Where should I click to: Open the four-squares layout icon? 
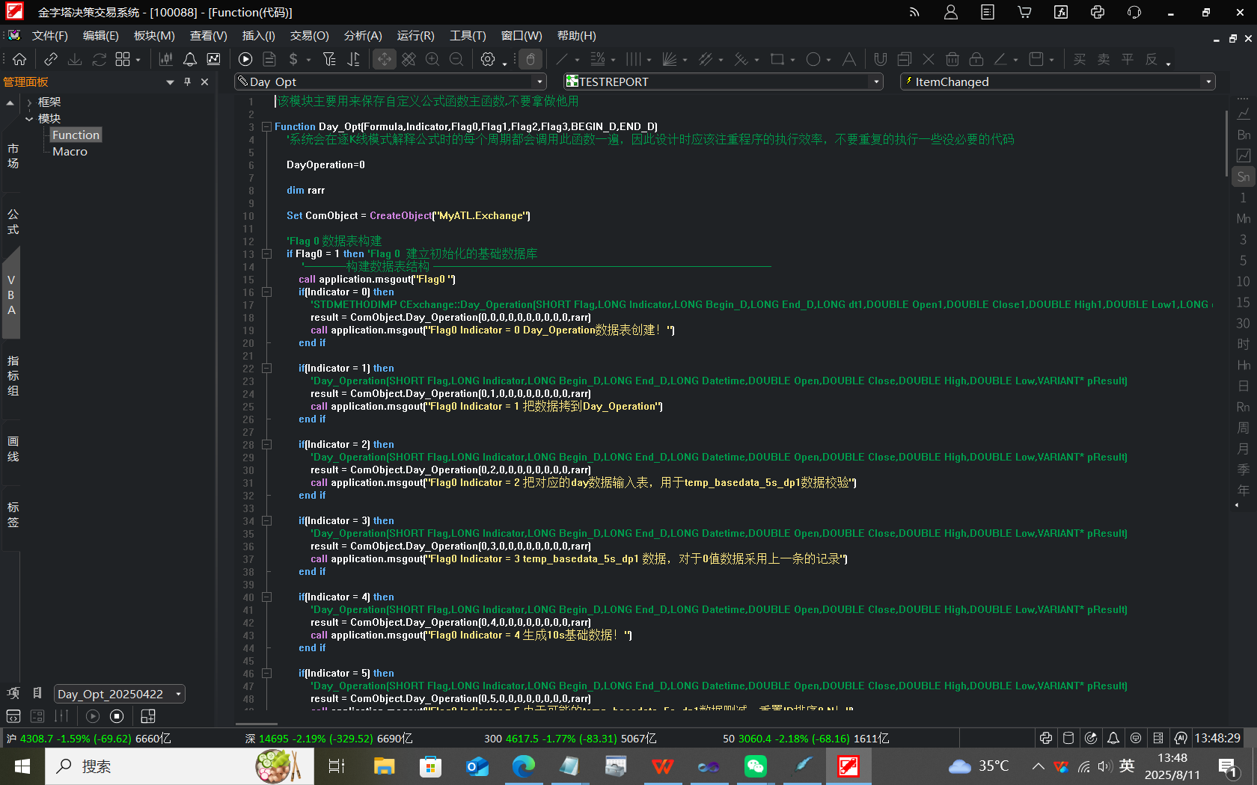123,59
